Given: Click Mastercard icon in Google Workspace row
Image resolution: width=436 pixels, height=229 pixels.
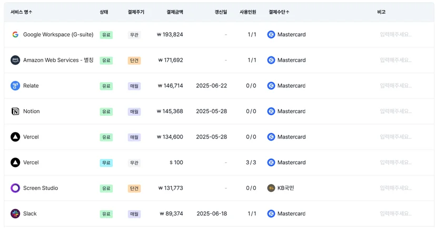Looking at the screenshot, I should click(271, 34).
